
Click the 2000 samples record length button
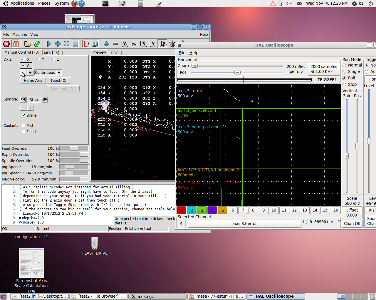[x=324, y=69]
